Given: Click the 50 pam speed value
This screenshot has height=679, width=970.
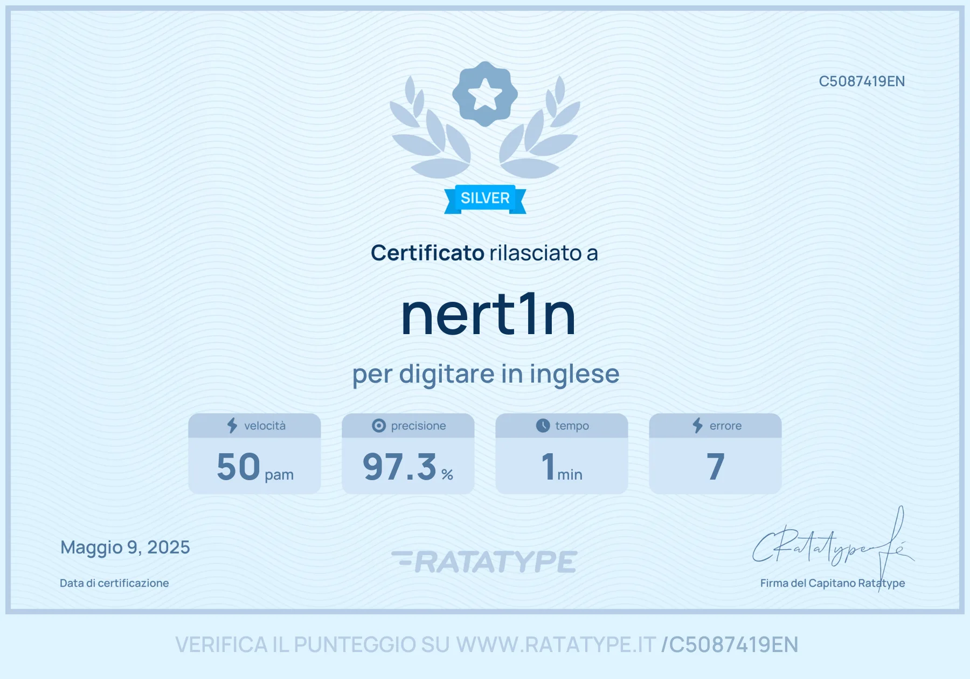Looking at the screenshot, I should (x=255, y=467).
